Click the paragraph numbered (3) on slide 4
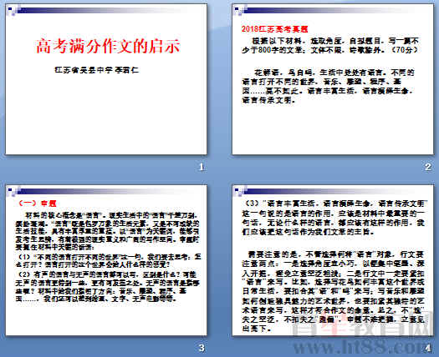439x357 pixels. click(x=334, y=218)
